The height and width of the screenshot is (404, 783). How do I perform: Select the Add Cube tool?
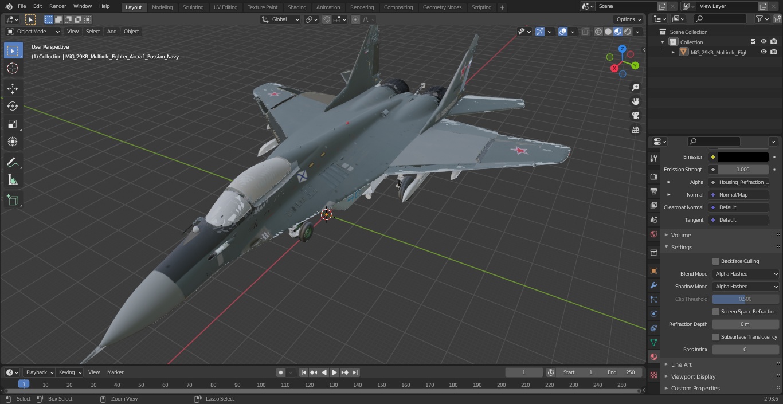[13, 200]
